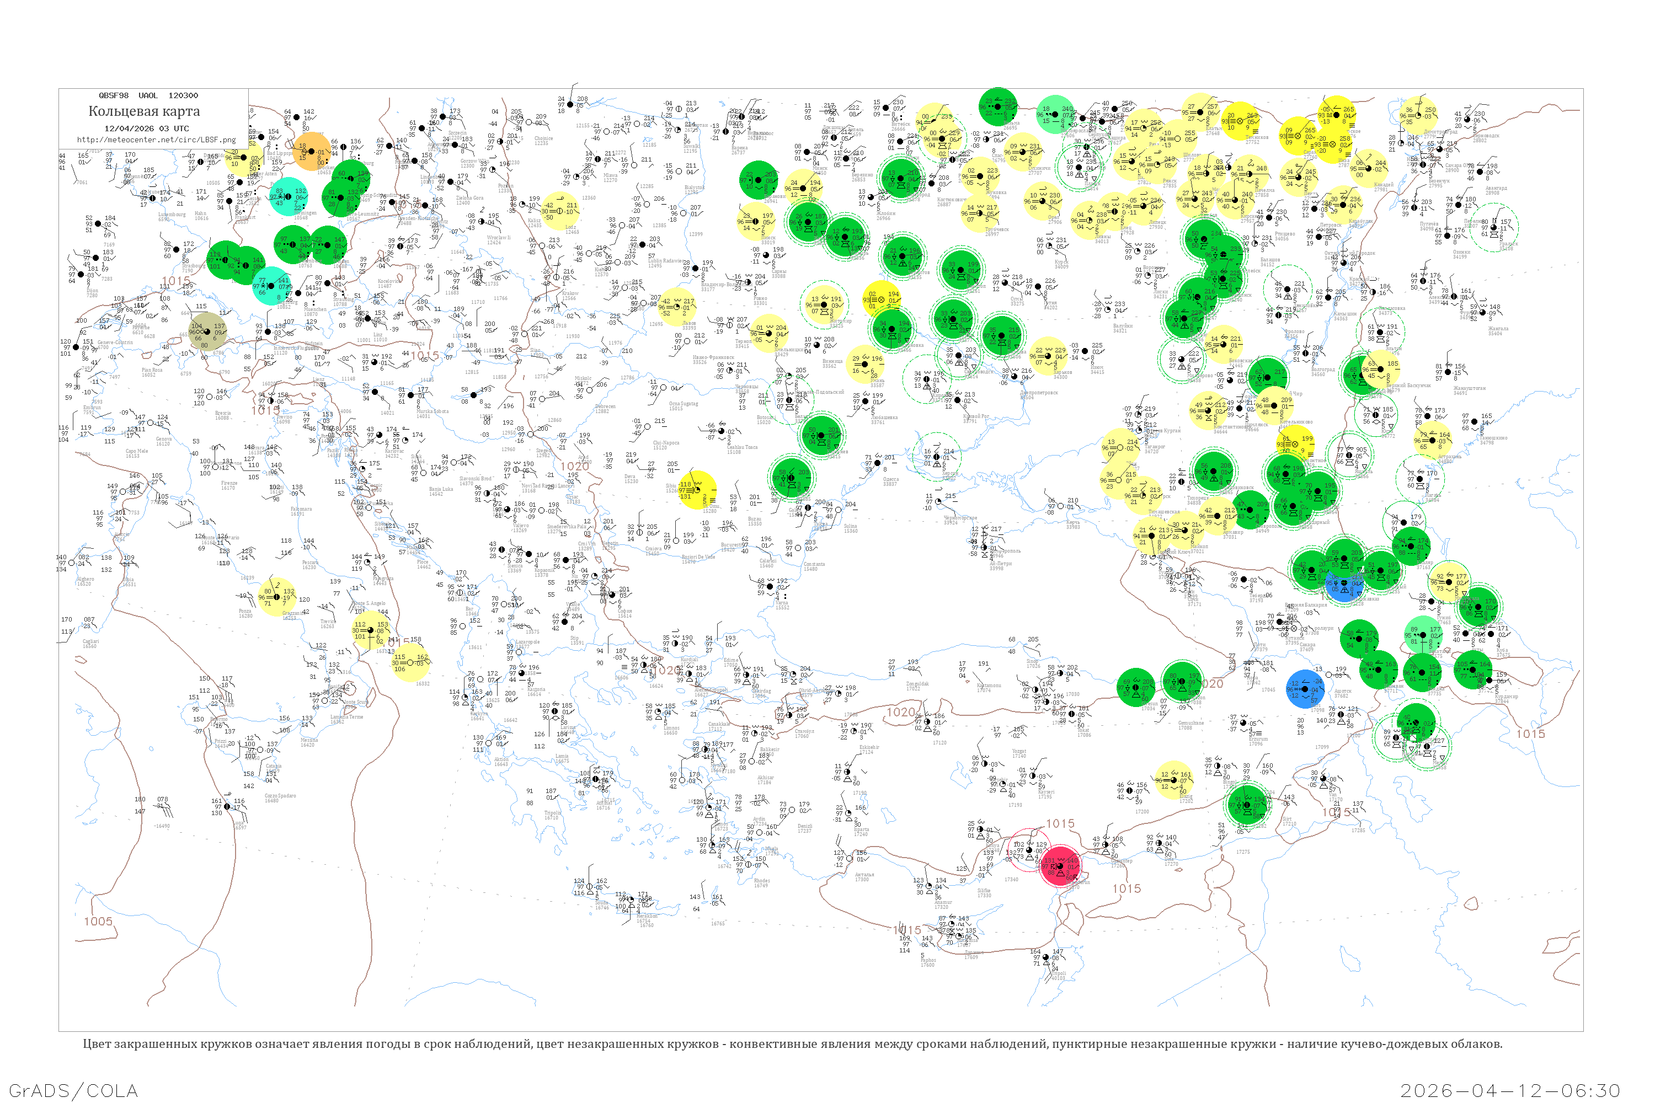This screenshot has width=1655, height=1103.
Task: Click the 1005 isobar label at lower left
Action: [98, 922]
